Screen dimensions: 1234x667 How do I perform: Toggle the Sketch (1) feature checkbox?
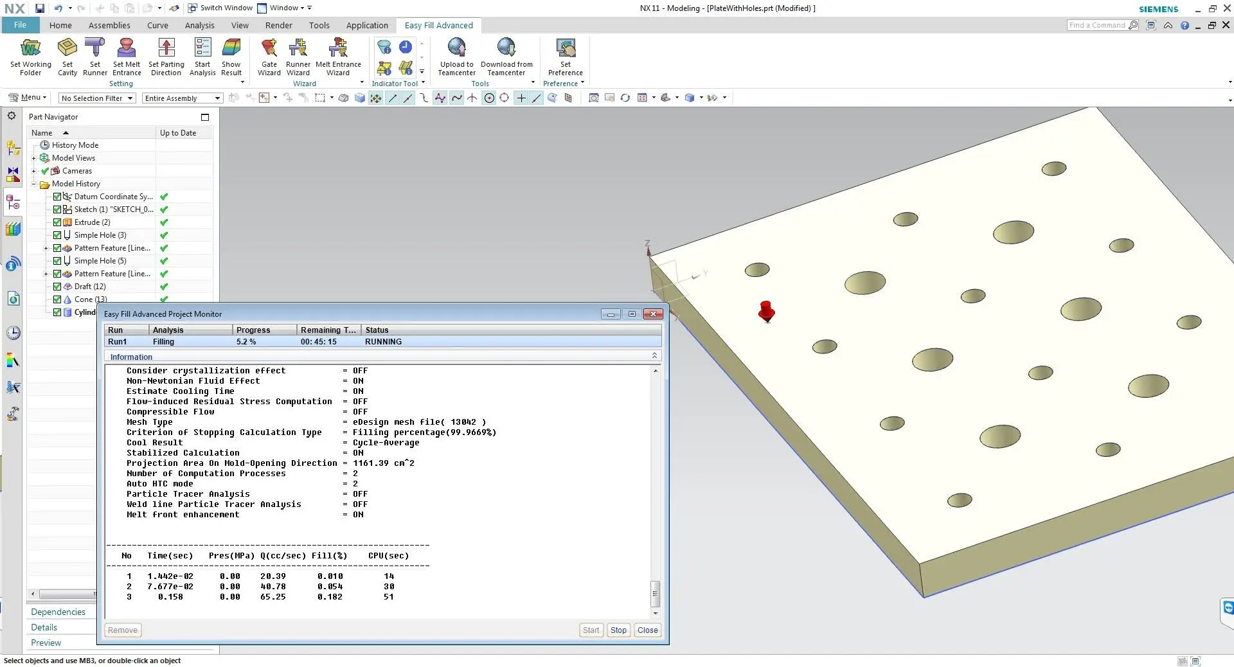[57, 209]
